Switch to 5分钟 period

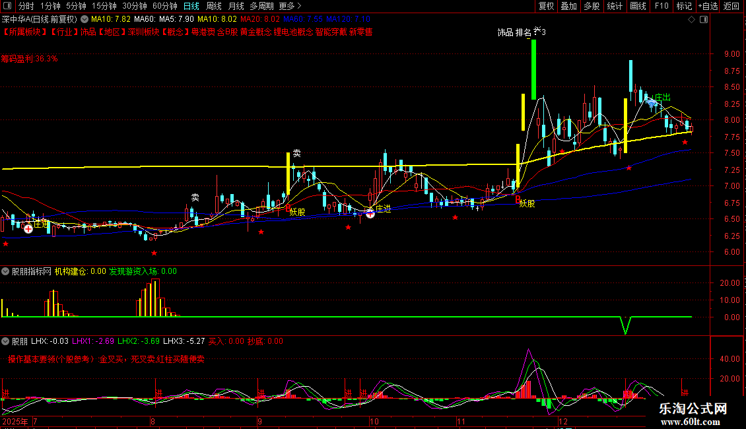click(x=76, y=6)
